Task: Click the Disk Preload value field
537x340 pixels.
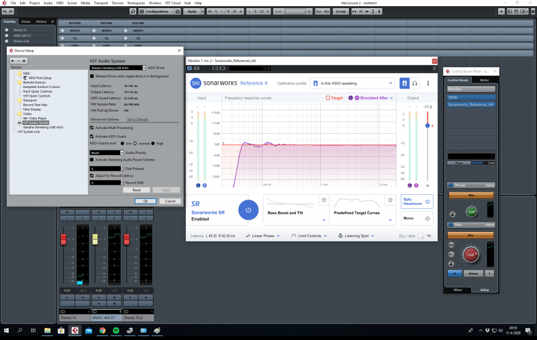Action: [107, 169]
